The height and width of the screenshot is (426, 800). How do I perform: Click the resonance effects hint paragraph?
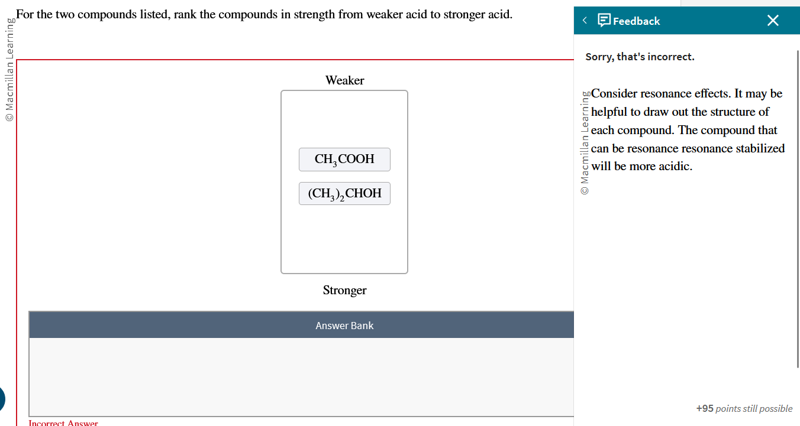688,130
